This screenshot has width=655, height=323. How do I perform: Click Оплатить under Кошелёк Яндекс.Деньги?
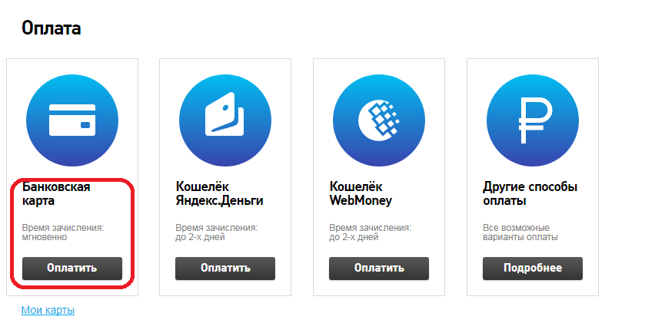(225, 269)
